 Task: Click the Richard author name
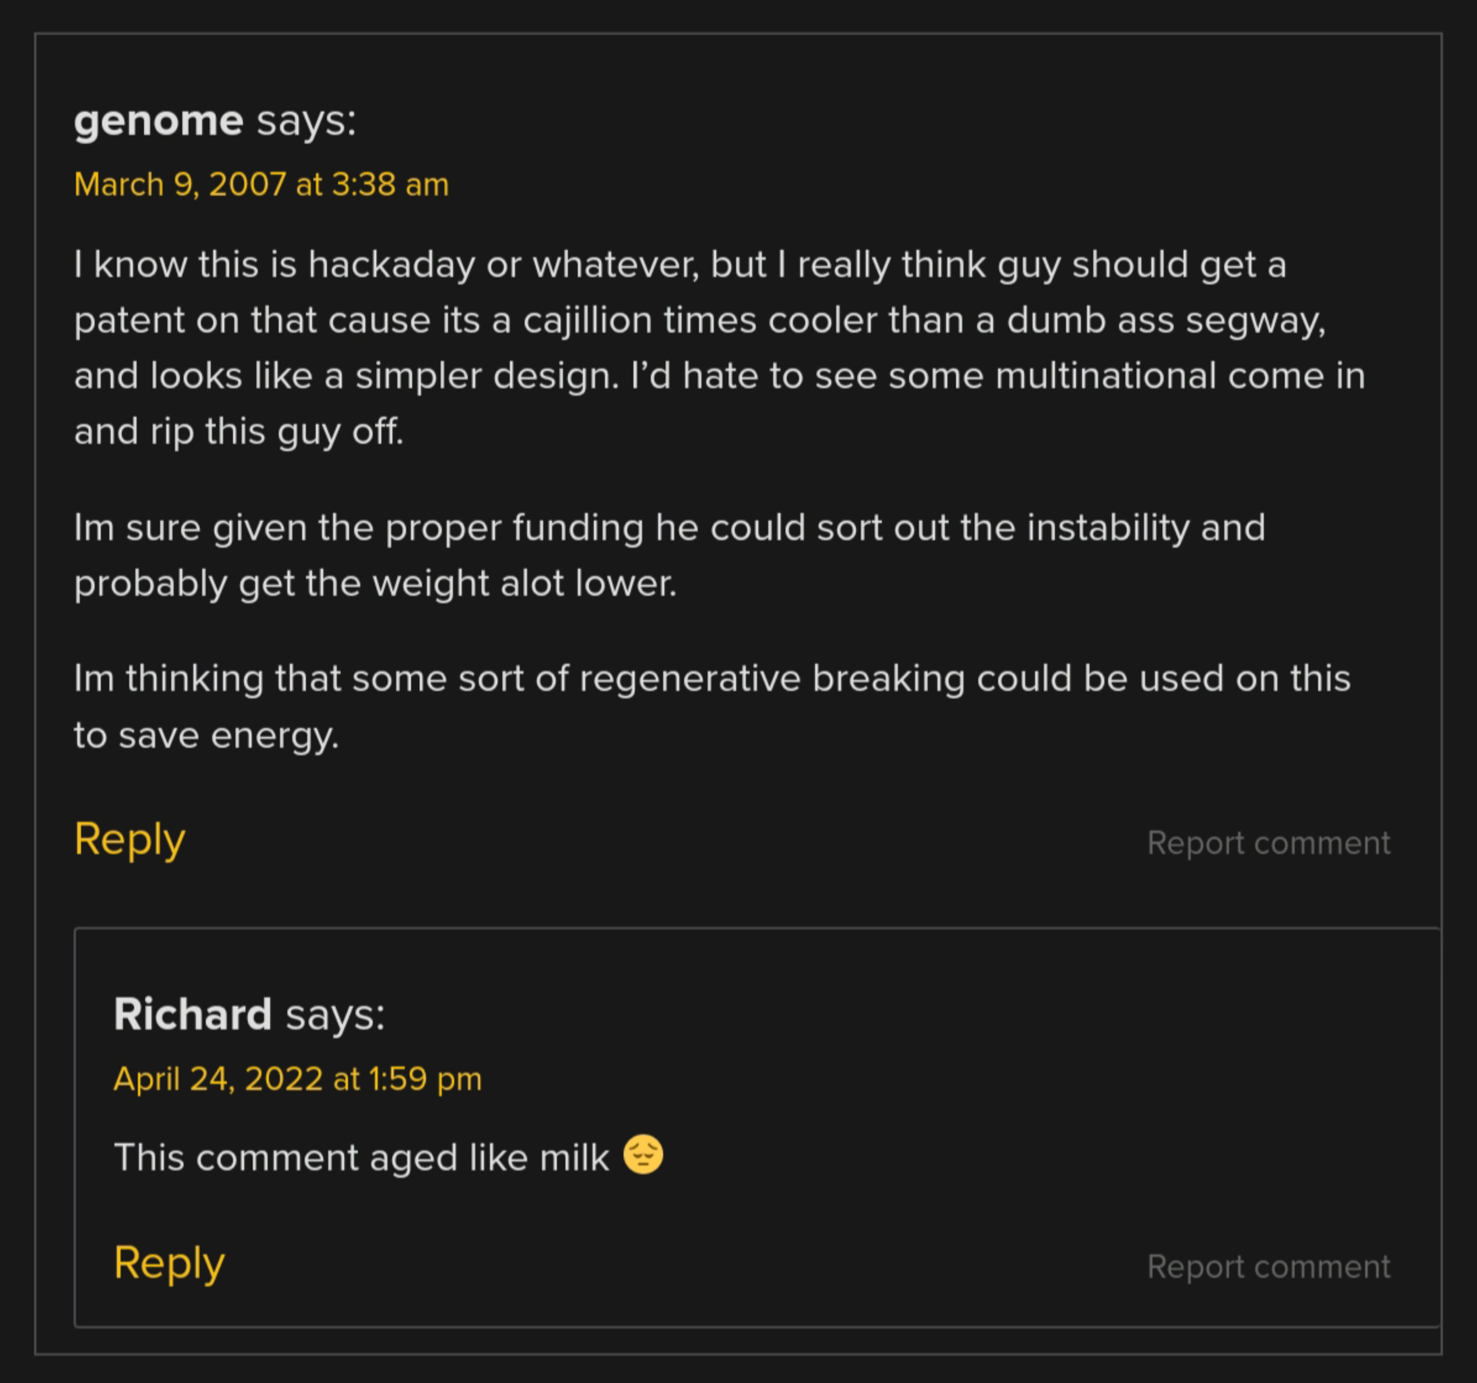[192, 1014]
